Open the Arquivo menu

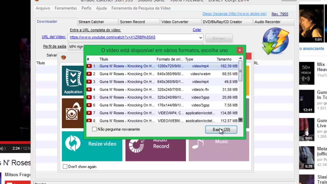coord(43,8)
